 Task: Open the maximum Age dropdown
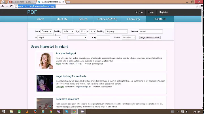pyautogui.click(x=92, y=31)
